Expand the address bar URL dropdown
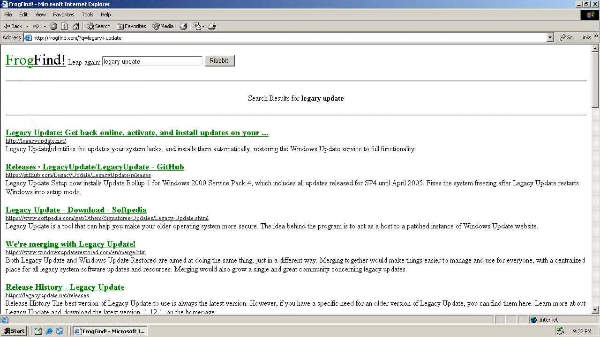Viewport: 600px width, 337px height. click(550, 38)
